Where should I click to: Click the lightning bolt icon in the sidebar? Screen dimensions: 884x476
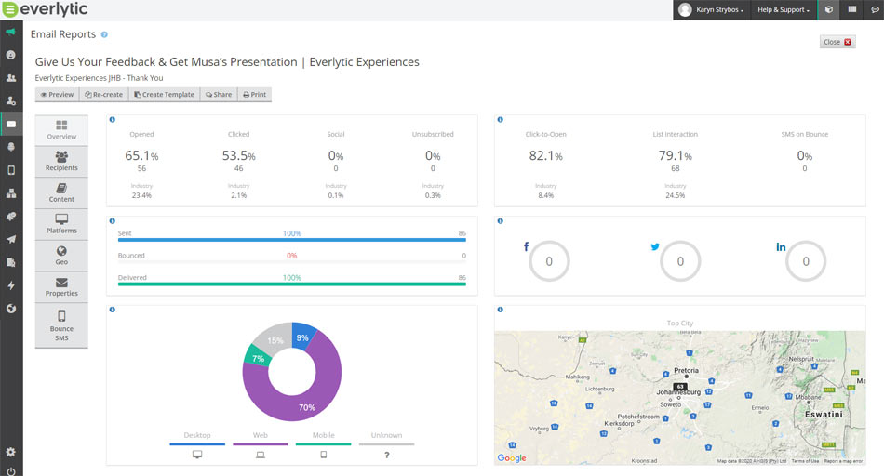pos(11,285)
